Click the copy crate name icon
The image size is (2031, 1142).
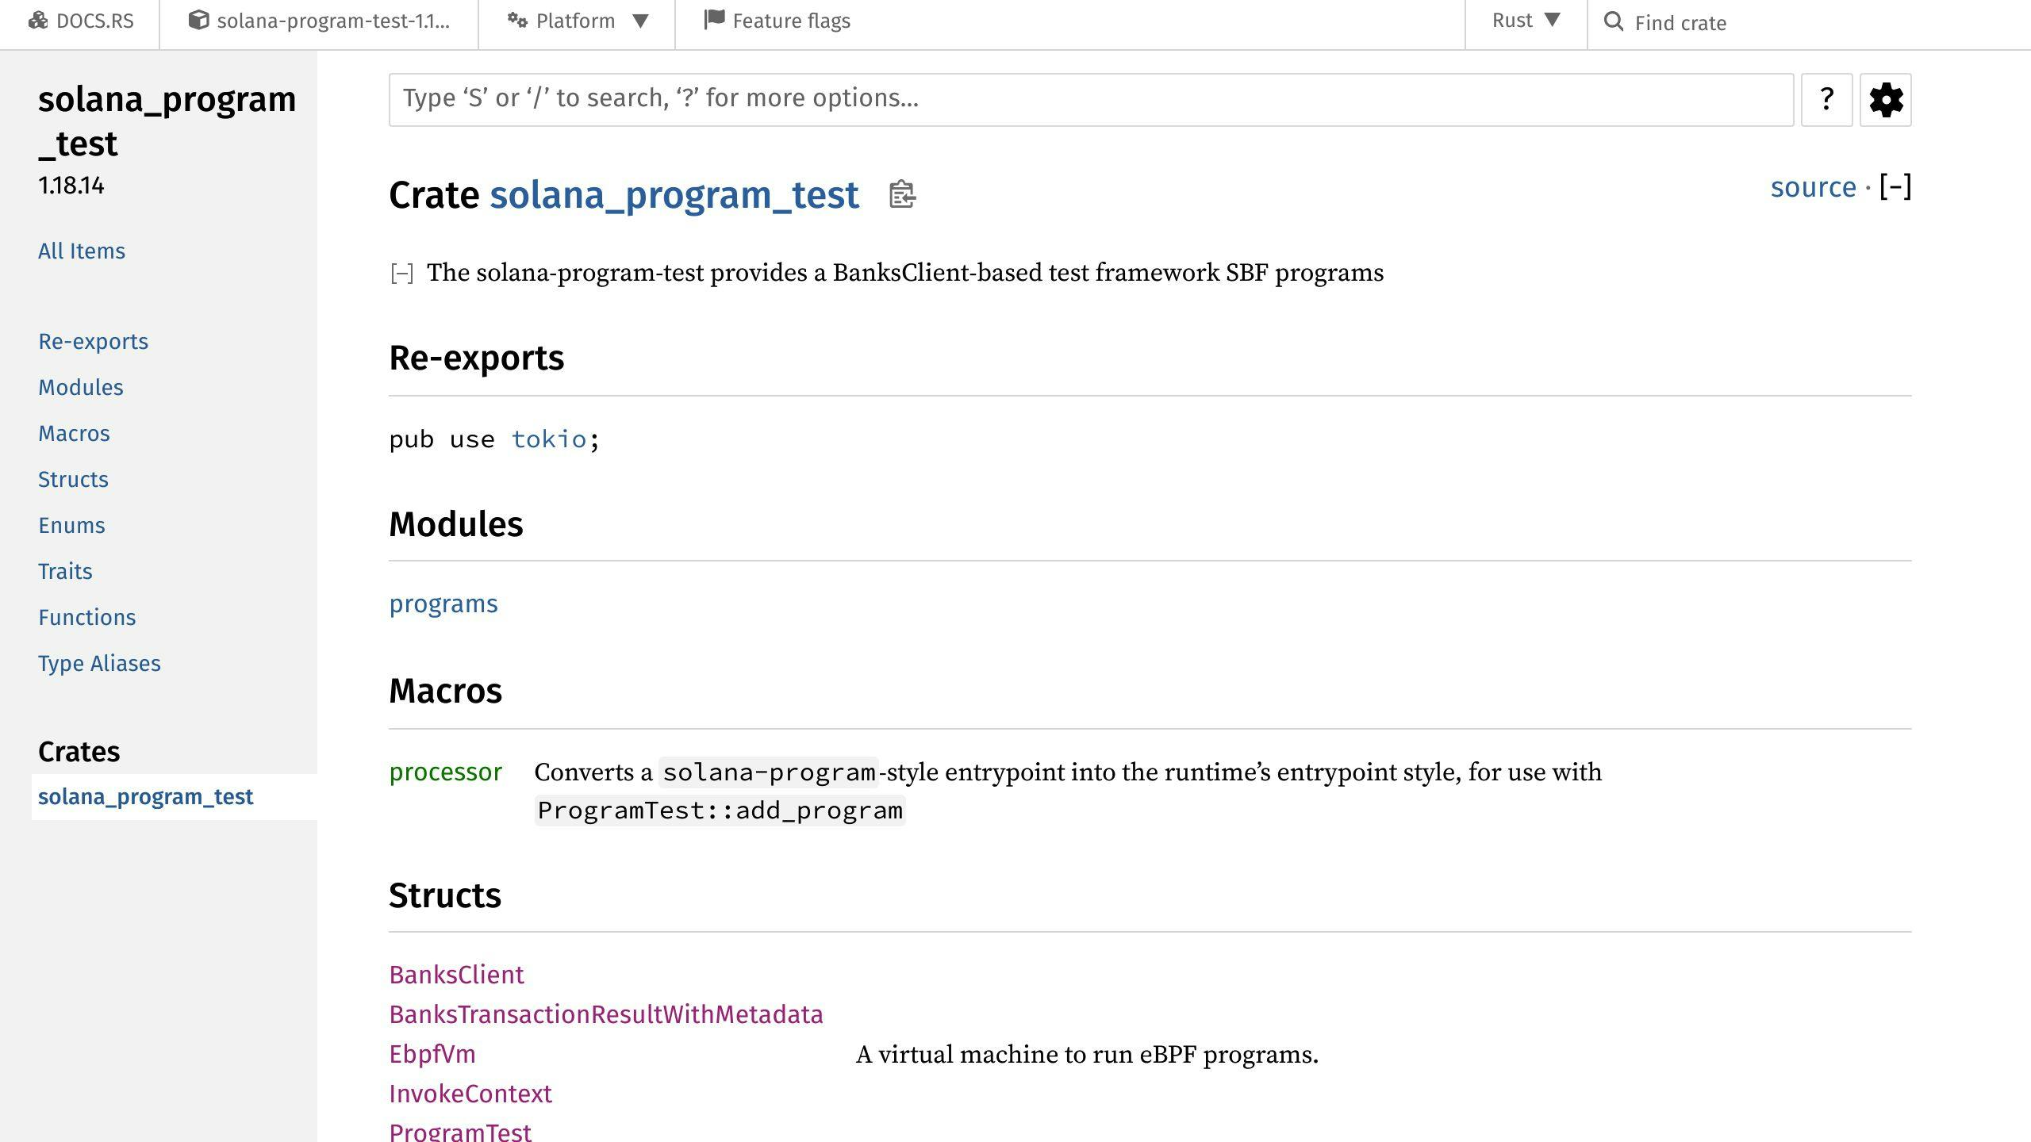point(903,194)
